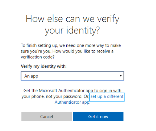Expand the verification method combo box

[x=72, y=76]
